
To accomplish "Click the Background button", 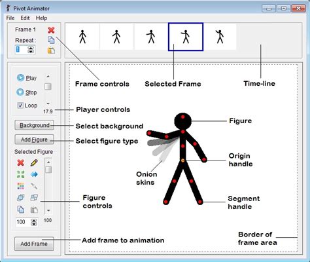I will pyautogui.click(x=34, y=125).
